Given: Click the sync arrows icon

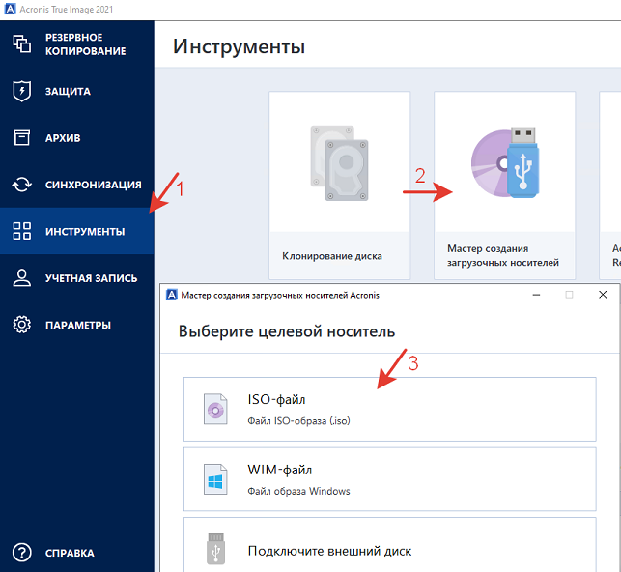Looking at the screenshot, I should [22, 185].
